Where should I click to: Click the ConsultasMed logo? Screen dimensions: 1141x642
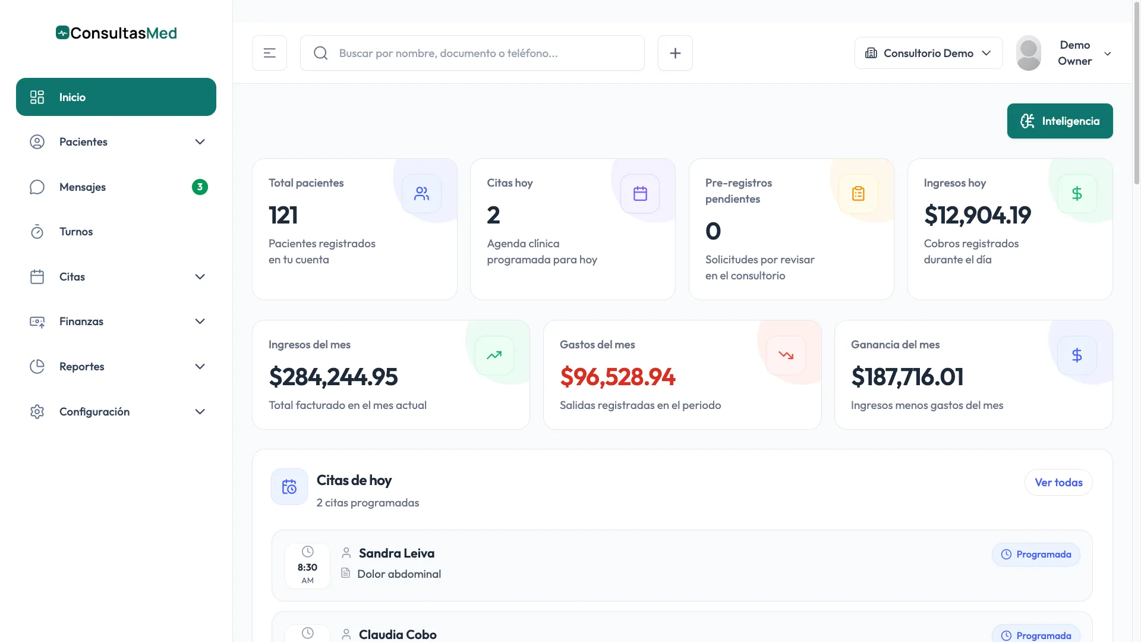click(116, 33)
